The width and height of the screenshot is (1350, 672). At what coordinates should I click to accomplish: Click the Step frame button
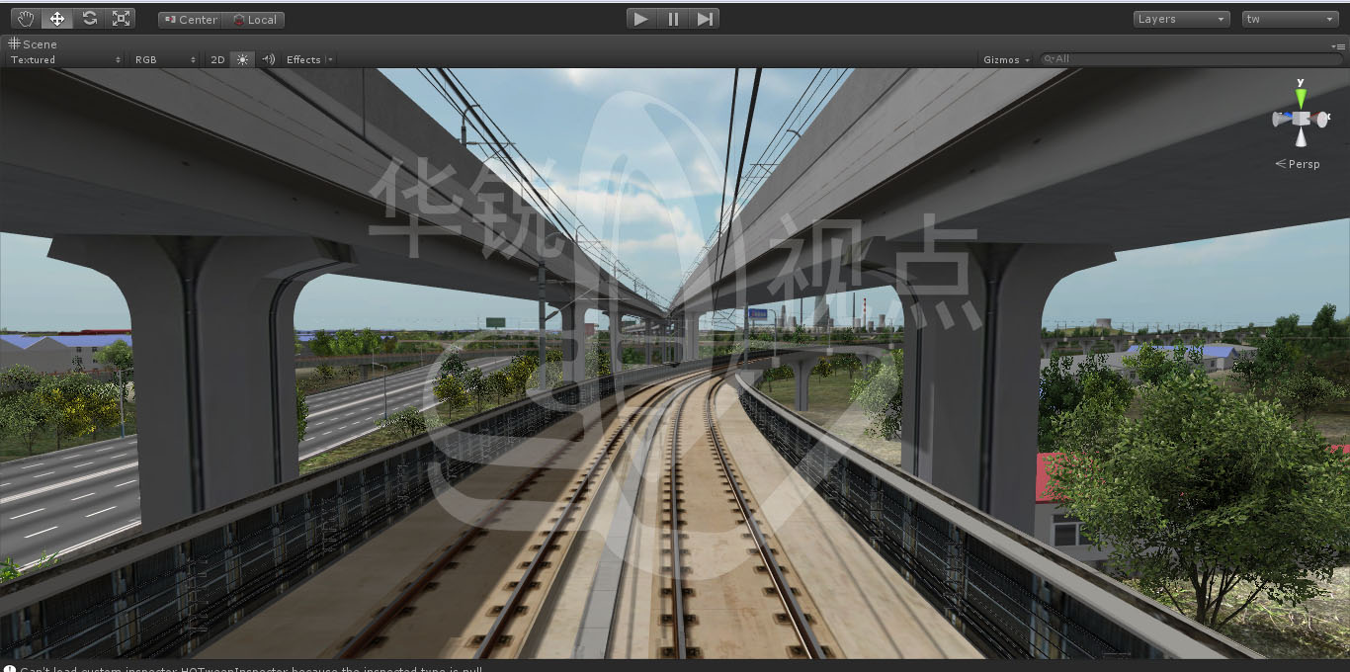coord(705,19)
